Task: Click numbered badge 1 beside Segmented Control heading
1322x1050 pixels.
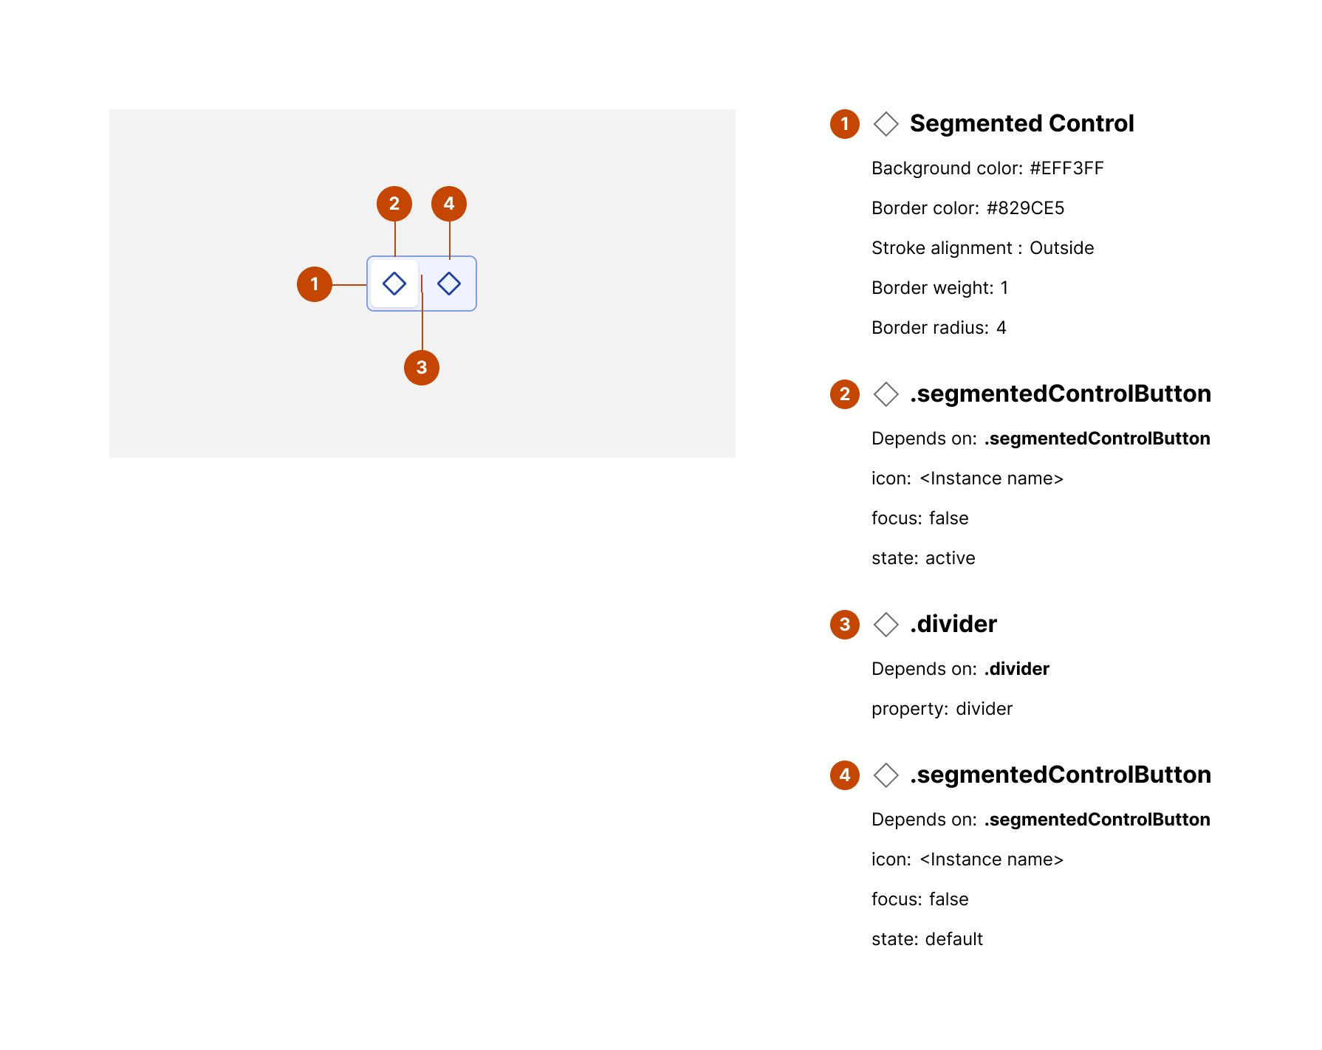Action: tap(845, 124)
